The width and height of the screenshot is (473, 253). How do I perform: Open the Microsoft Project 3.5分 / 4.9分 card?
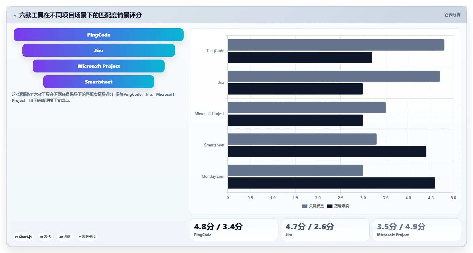(417, 230)
